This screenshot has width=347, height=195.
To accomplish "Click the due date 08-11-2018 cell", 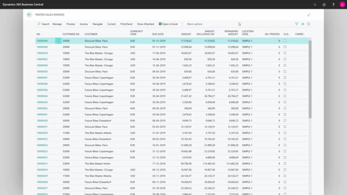I will [x=159, y=182].
